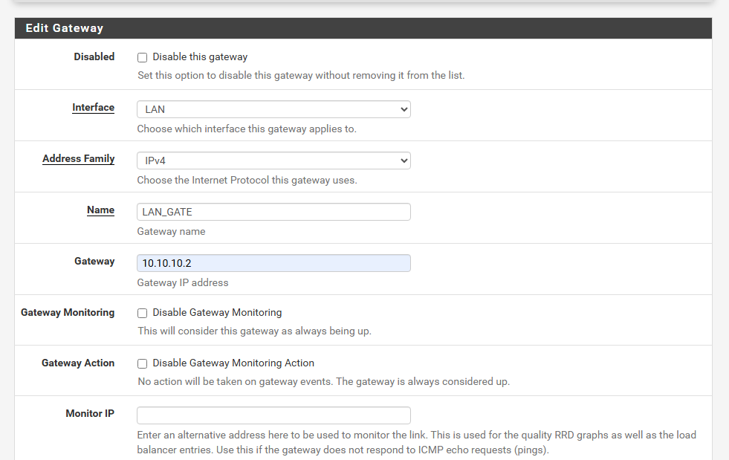
Task: Click the Disabled row label text
Action: [94, 56]
